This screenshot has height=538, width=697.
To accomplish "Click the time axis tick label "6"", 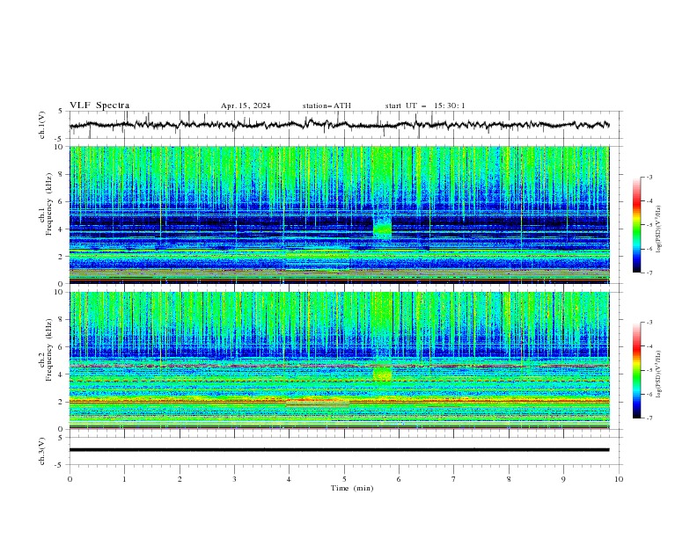I will click(399, 479).
